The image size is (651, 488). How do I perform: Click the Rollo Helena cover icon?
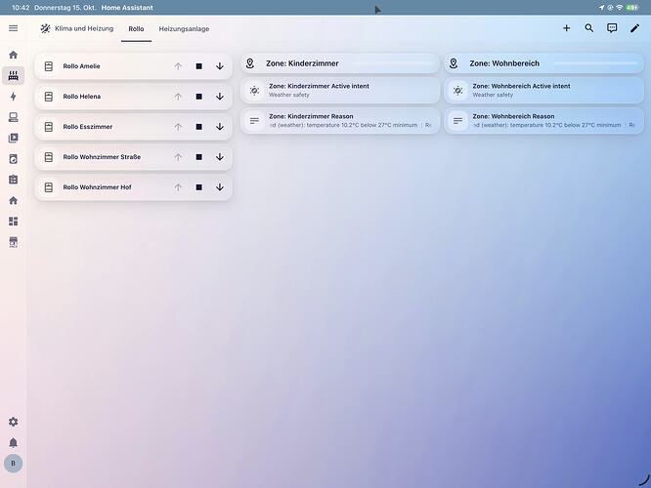tap(49, 97)
